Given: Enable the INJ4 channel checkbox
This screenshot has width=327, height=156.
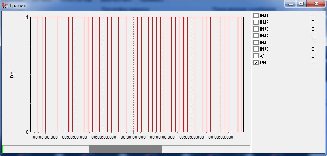Looking at the screenshot, I should 256,36.
